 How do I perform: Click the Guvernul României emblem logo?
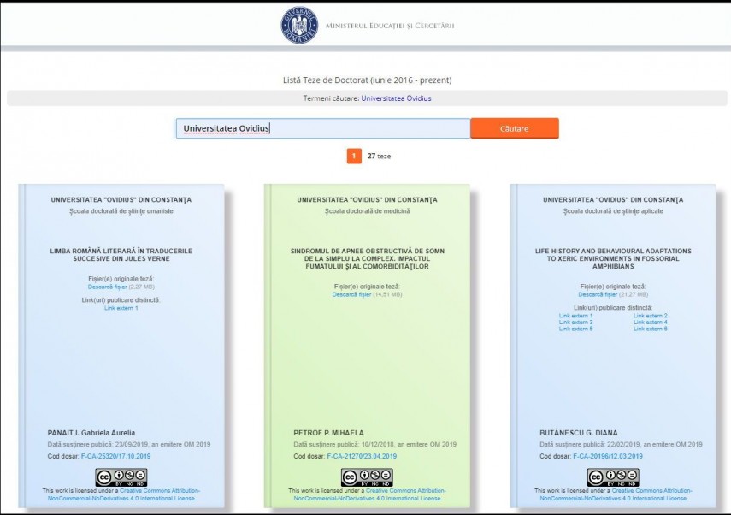(299, 25)
